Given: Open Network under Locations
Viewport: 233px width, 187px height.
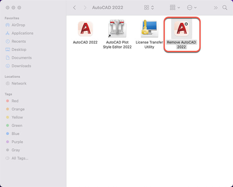Looking at the screenshot, I should [x=16, y=83].
